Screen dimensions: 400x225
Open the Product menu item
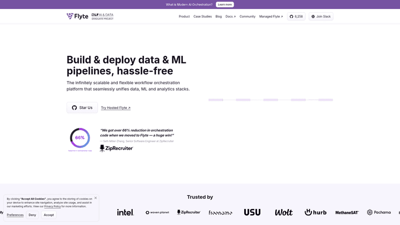[184, 17]
